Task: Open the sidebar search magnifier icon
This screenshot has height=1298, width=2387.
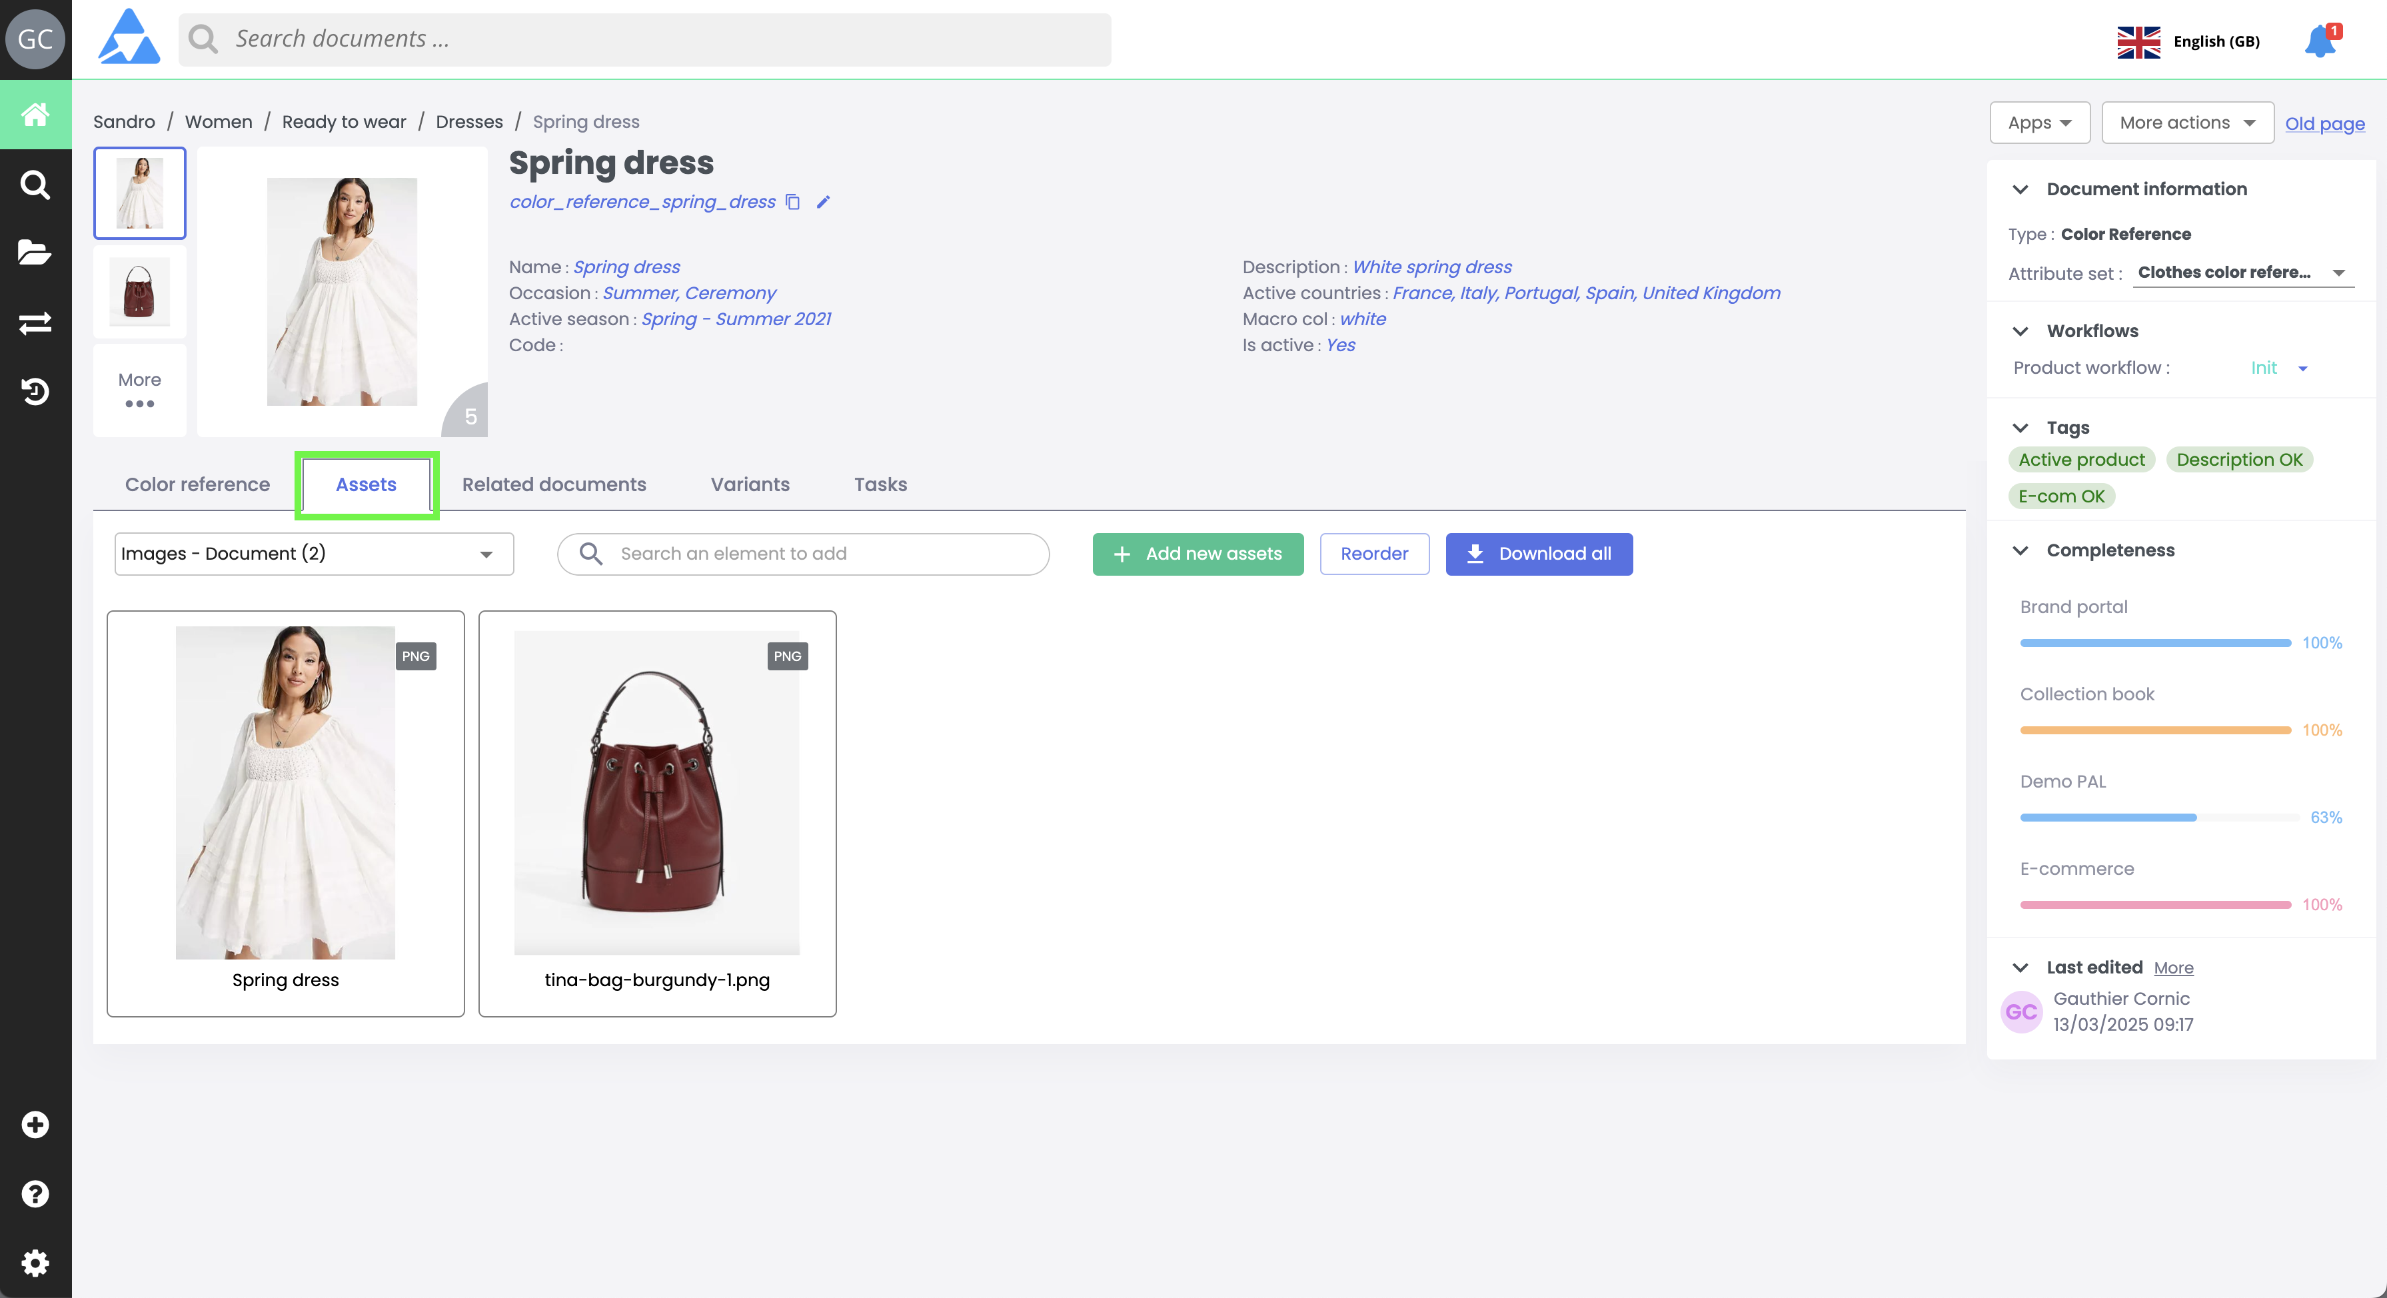Action: click(35, 185)
